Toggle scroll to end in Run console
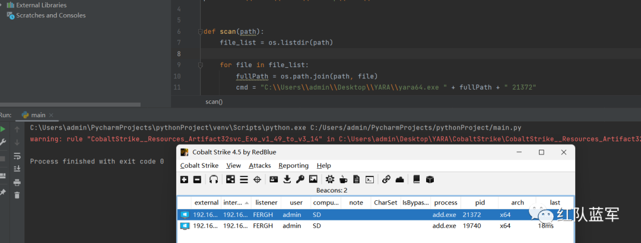 point(17,169)
